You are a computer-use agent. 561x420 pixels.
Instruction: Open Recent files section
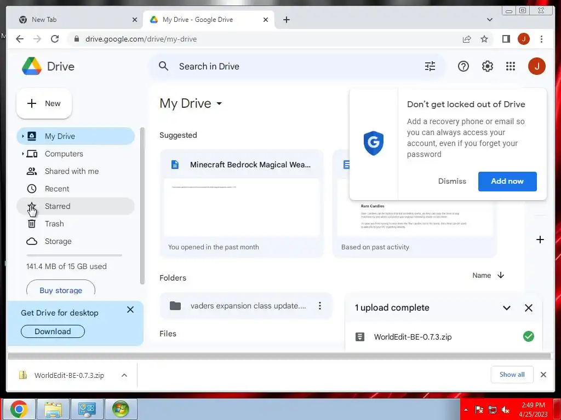coord(76,189)
